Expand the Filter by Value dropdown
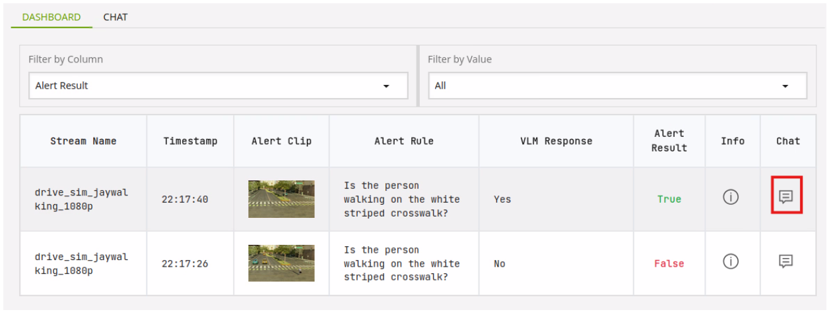The width and height of the screenshot is (835, 314). click(617, 86)
